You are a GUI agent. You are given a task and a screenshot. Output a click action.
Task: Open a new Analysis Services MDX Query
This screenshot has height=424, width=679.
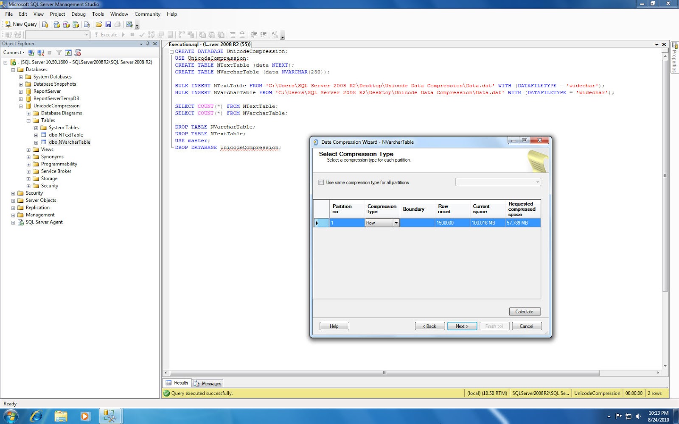point(57,24)
